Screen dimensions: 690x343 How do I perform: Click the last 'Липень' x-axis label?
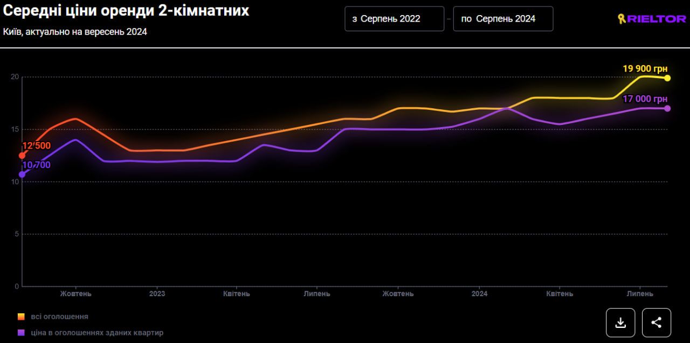(640, 294)
